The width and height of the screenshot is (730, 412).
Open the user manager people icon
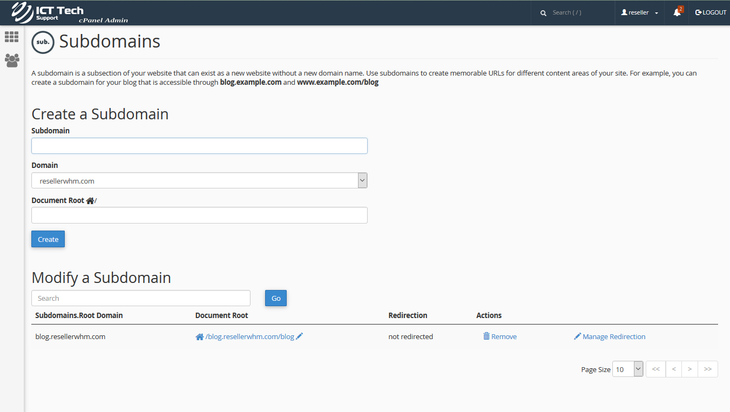click(x=11, y=60)
